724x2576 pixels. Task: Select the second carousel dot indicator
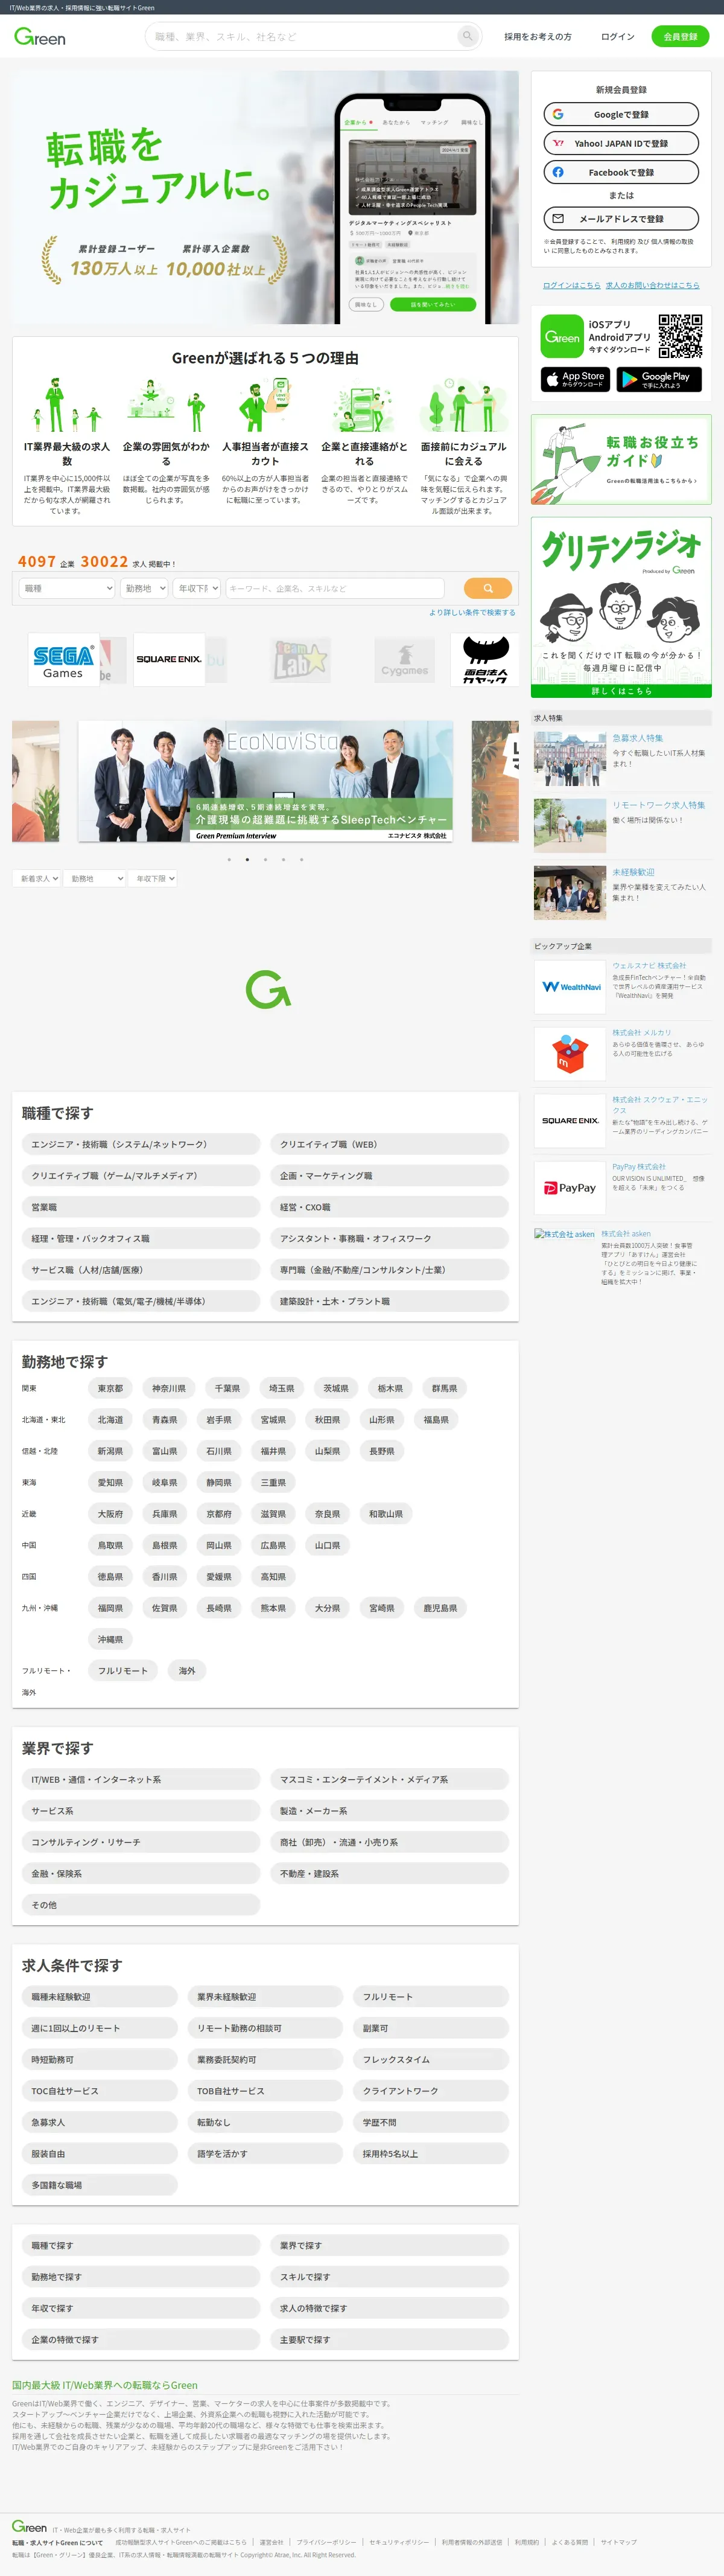point(247,859)
